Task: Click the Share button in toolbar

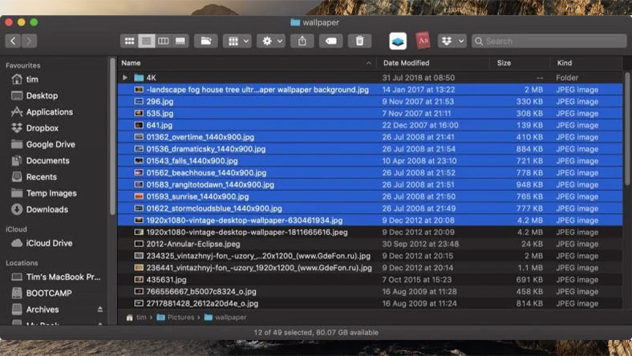Action: pyautogui.click(x=302, y=41)
